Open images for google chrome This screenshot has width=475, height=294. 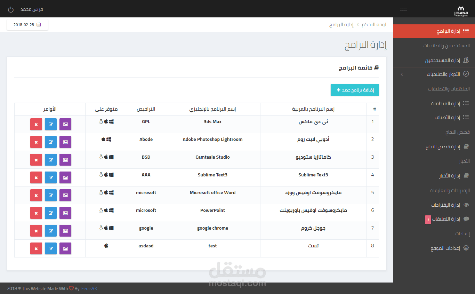point(65,231)
